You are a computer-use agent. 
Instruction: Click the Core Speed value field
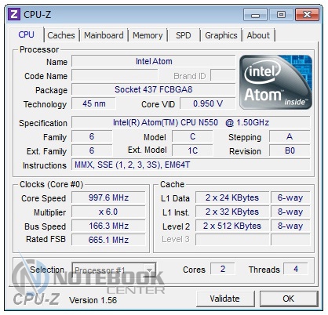pyautogui.click(x=108, y=197)
